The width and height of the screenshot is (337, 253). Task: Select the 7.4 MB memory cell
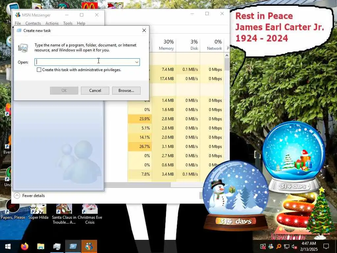pyautogui.click(x=164, y=70)
